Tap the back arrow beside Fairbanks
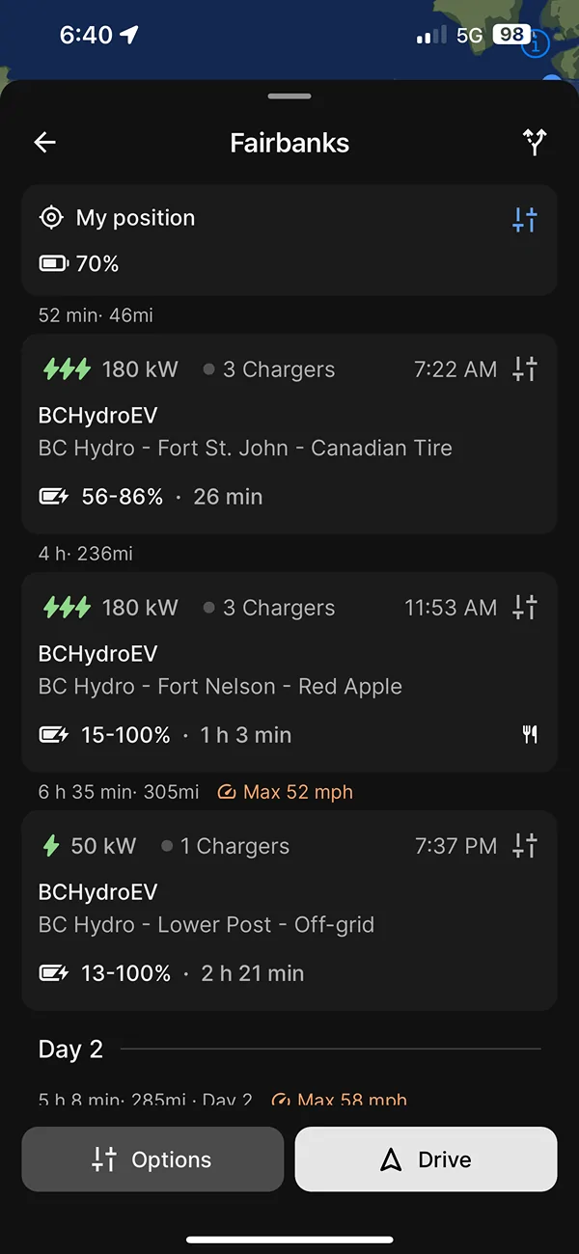This screenshot has width=579, height=1254. click(45, 143)
